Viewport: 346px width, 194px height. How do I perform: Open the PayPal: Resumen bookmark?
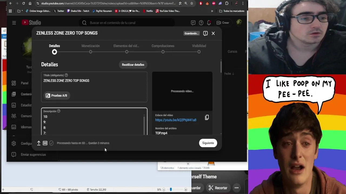(x=102, y=11)
